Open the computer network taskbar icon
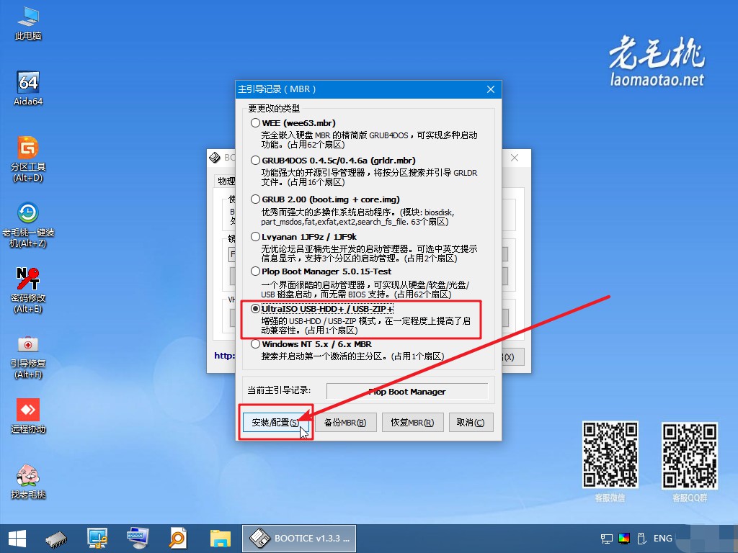 97,539
